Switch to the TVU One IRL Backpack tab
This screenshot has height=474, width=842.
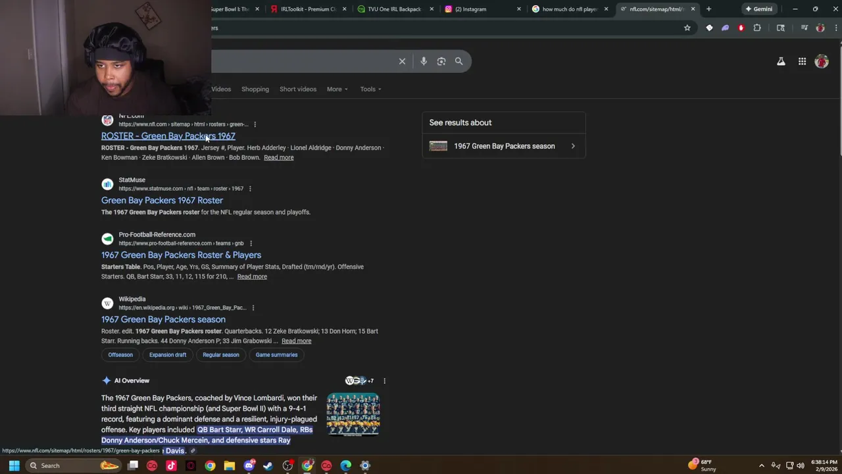click(x=395, y=9)
